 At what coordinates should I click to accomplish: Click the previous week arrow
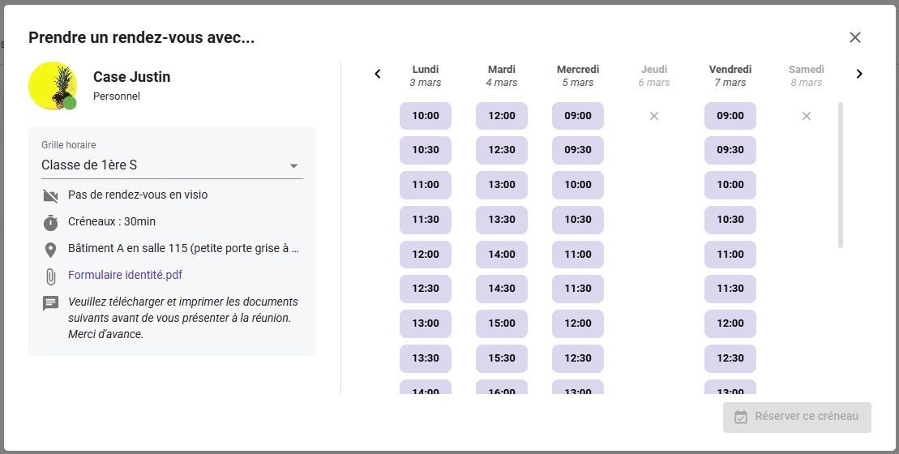pos(378,75)
